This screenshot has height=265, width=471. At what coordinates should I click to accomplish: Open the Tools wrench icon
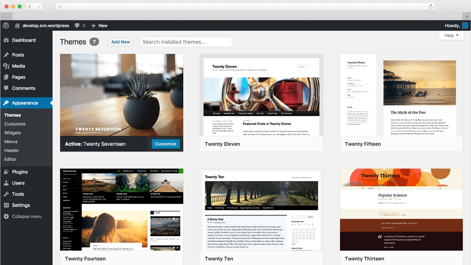pyautogui.click(x=6, y=194)
